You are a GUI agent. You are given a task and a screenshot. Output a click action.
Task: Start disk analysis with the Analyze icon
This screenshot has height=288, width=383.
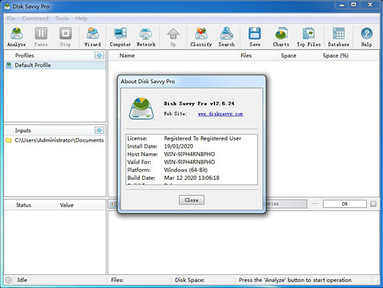tap(17, 36)
